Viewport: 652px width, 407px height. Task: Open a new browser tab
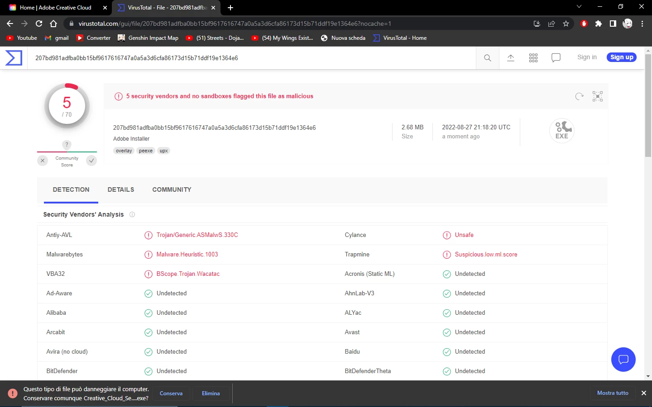pyautogui.click(x=230, y=8)
